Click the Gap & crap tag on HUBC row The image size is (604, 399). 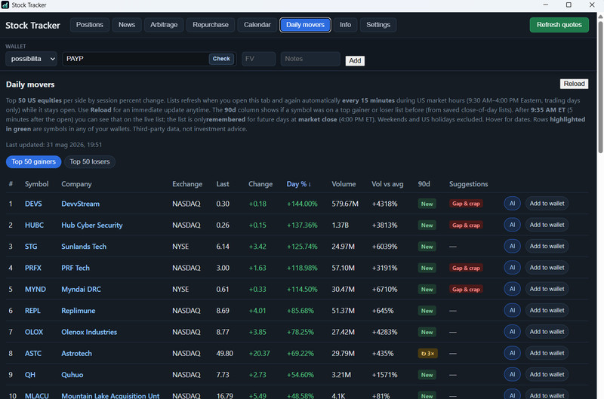(x=466, y=225)
